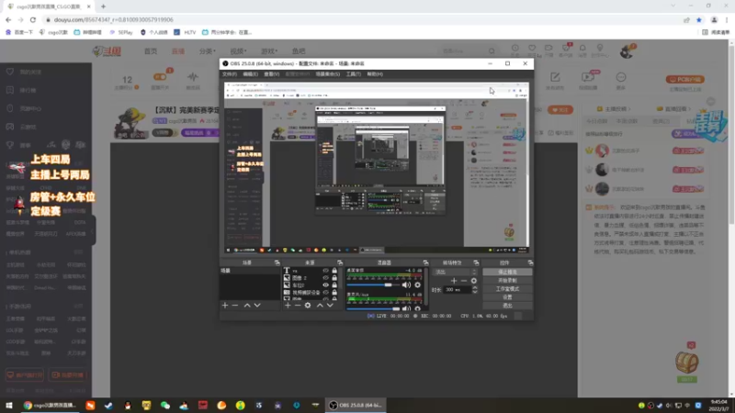Open WeChat from the taskbar

pos(165,406)
